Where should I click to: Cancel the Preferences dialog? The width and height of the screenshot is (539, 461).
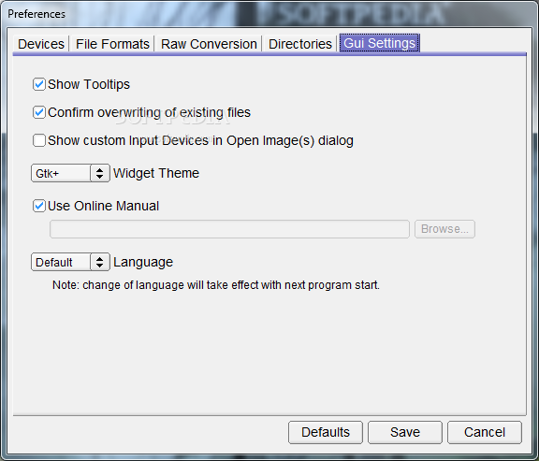pos(485,432)
